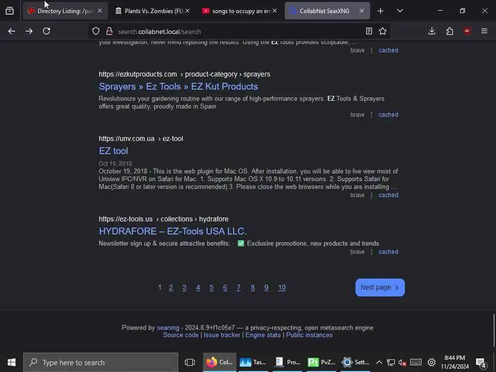This screenshot has height=372, width=496.
Task: Open Task View on the taskbar
Action: (x=190, y=362)
